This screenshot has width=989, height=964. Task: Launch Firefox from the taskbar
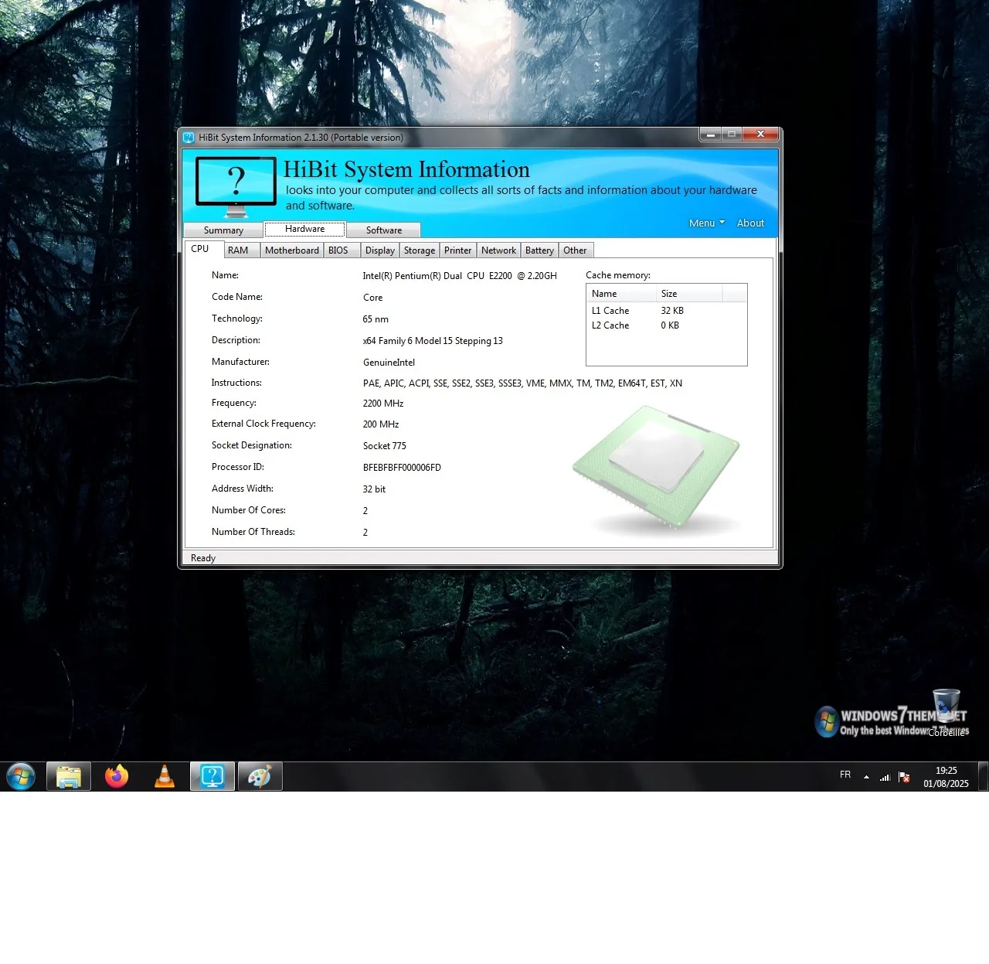coord(117,776)
